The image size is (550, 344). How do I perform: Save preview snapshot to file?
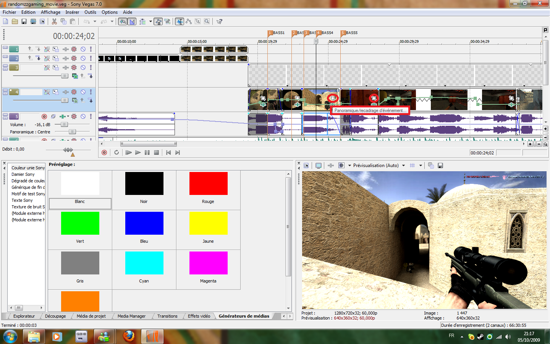pos(440,166)
